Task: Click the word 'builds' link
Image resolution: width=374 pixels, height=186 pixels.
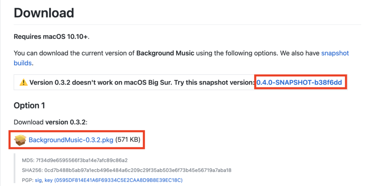Action: tap(23, 63)
